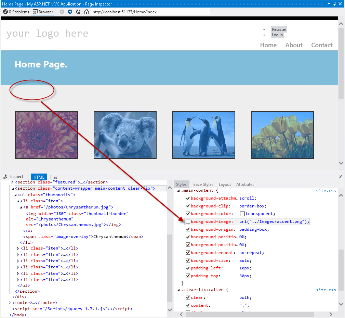This screenshot has height=318, width=345.
Task: Click the site.css link for .main-content
Action: coord(326,190)
